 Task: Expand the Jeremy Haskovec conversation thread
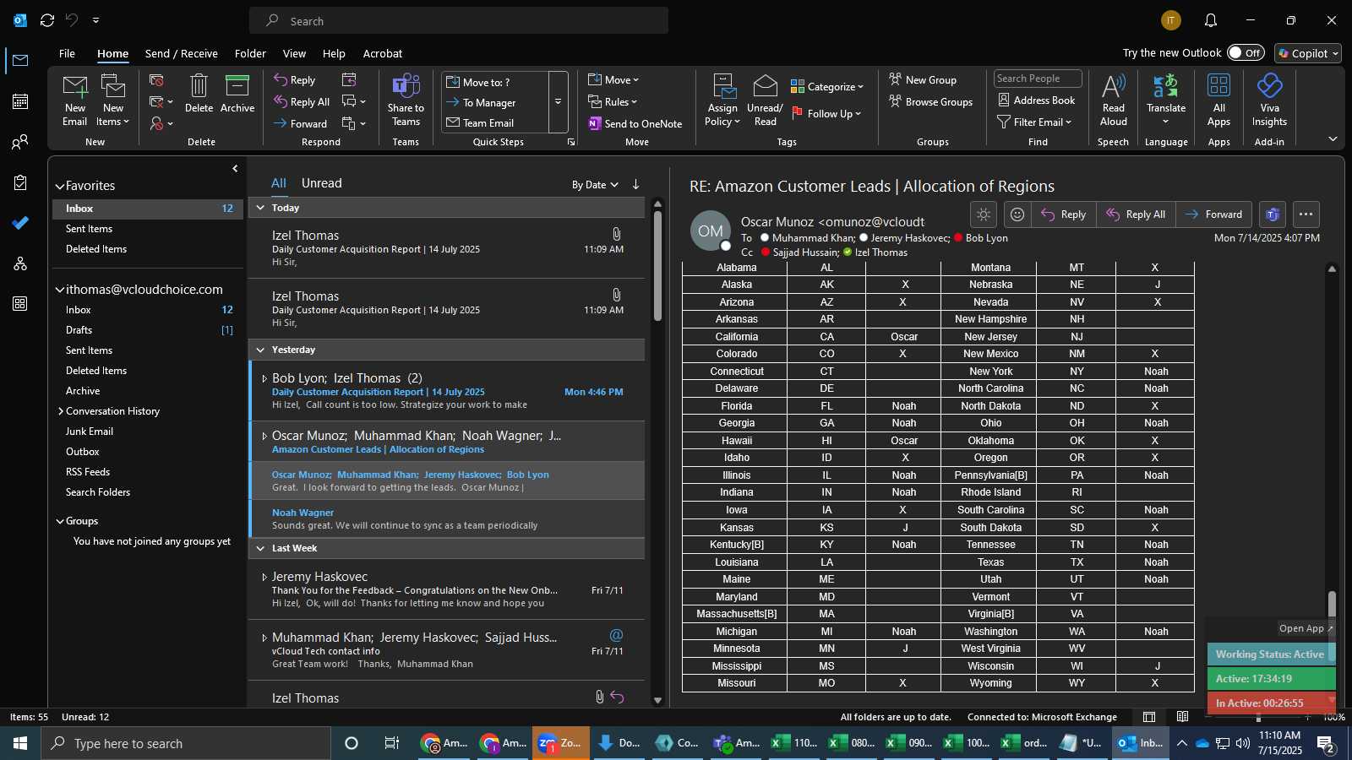(x=264, y=578)
